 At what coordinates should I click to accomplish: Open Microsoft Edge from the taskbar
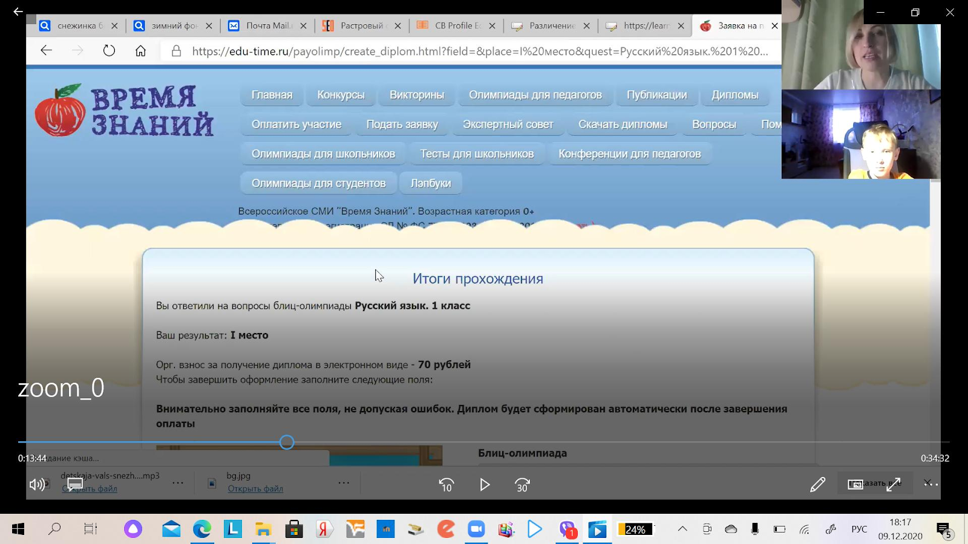pos(202,529)
